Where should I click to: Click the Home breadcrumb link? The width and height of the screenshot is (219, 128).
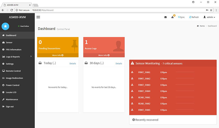(201, 26)
